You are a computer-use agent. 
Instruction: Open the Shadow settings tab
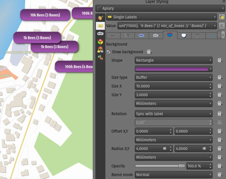[x=184, y=35]
